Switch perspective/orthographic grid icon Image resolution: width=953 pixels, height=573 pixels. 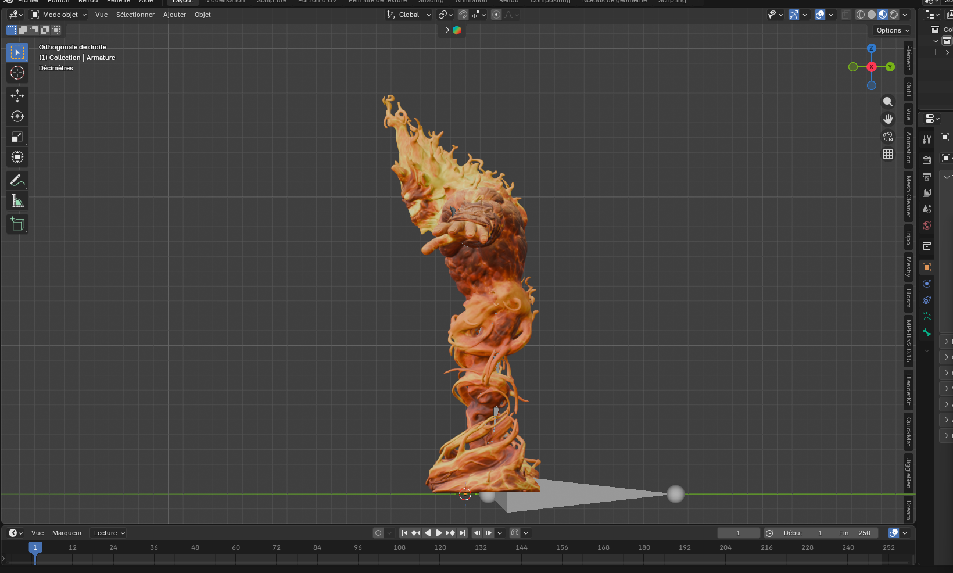pos(888,154)
